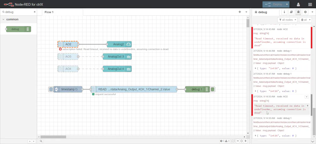Select the AnalogOut 4 node
The width and height of the screenshot is (316, 144).
(x=117, y=69)
